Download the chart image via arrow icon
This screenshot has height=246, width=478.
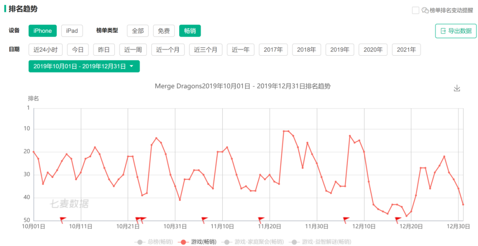[x=457, y=88]
